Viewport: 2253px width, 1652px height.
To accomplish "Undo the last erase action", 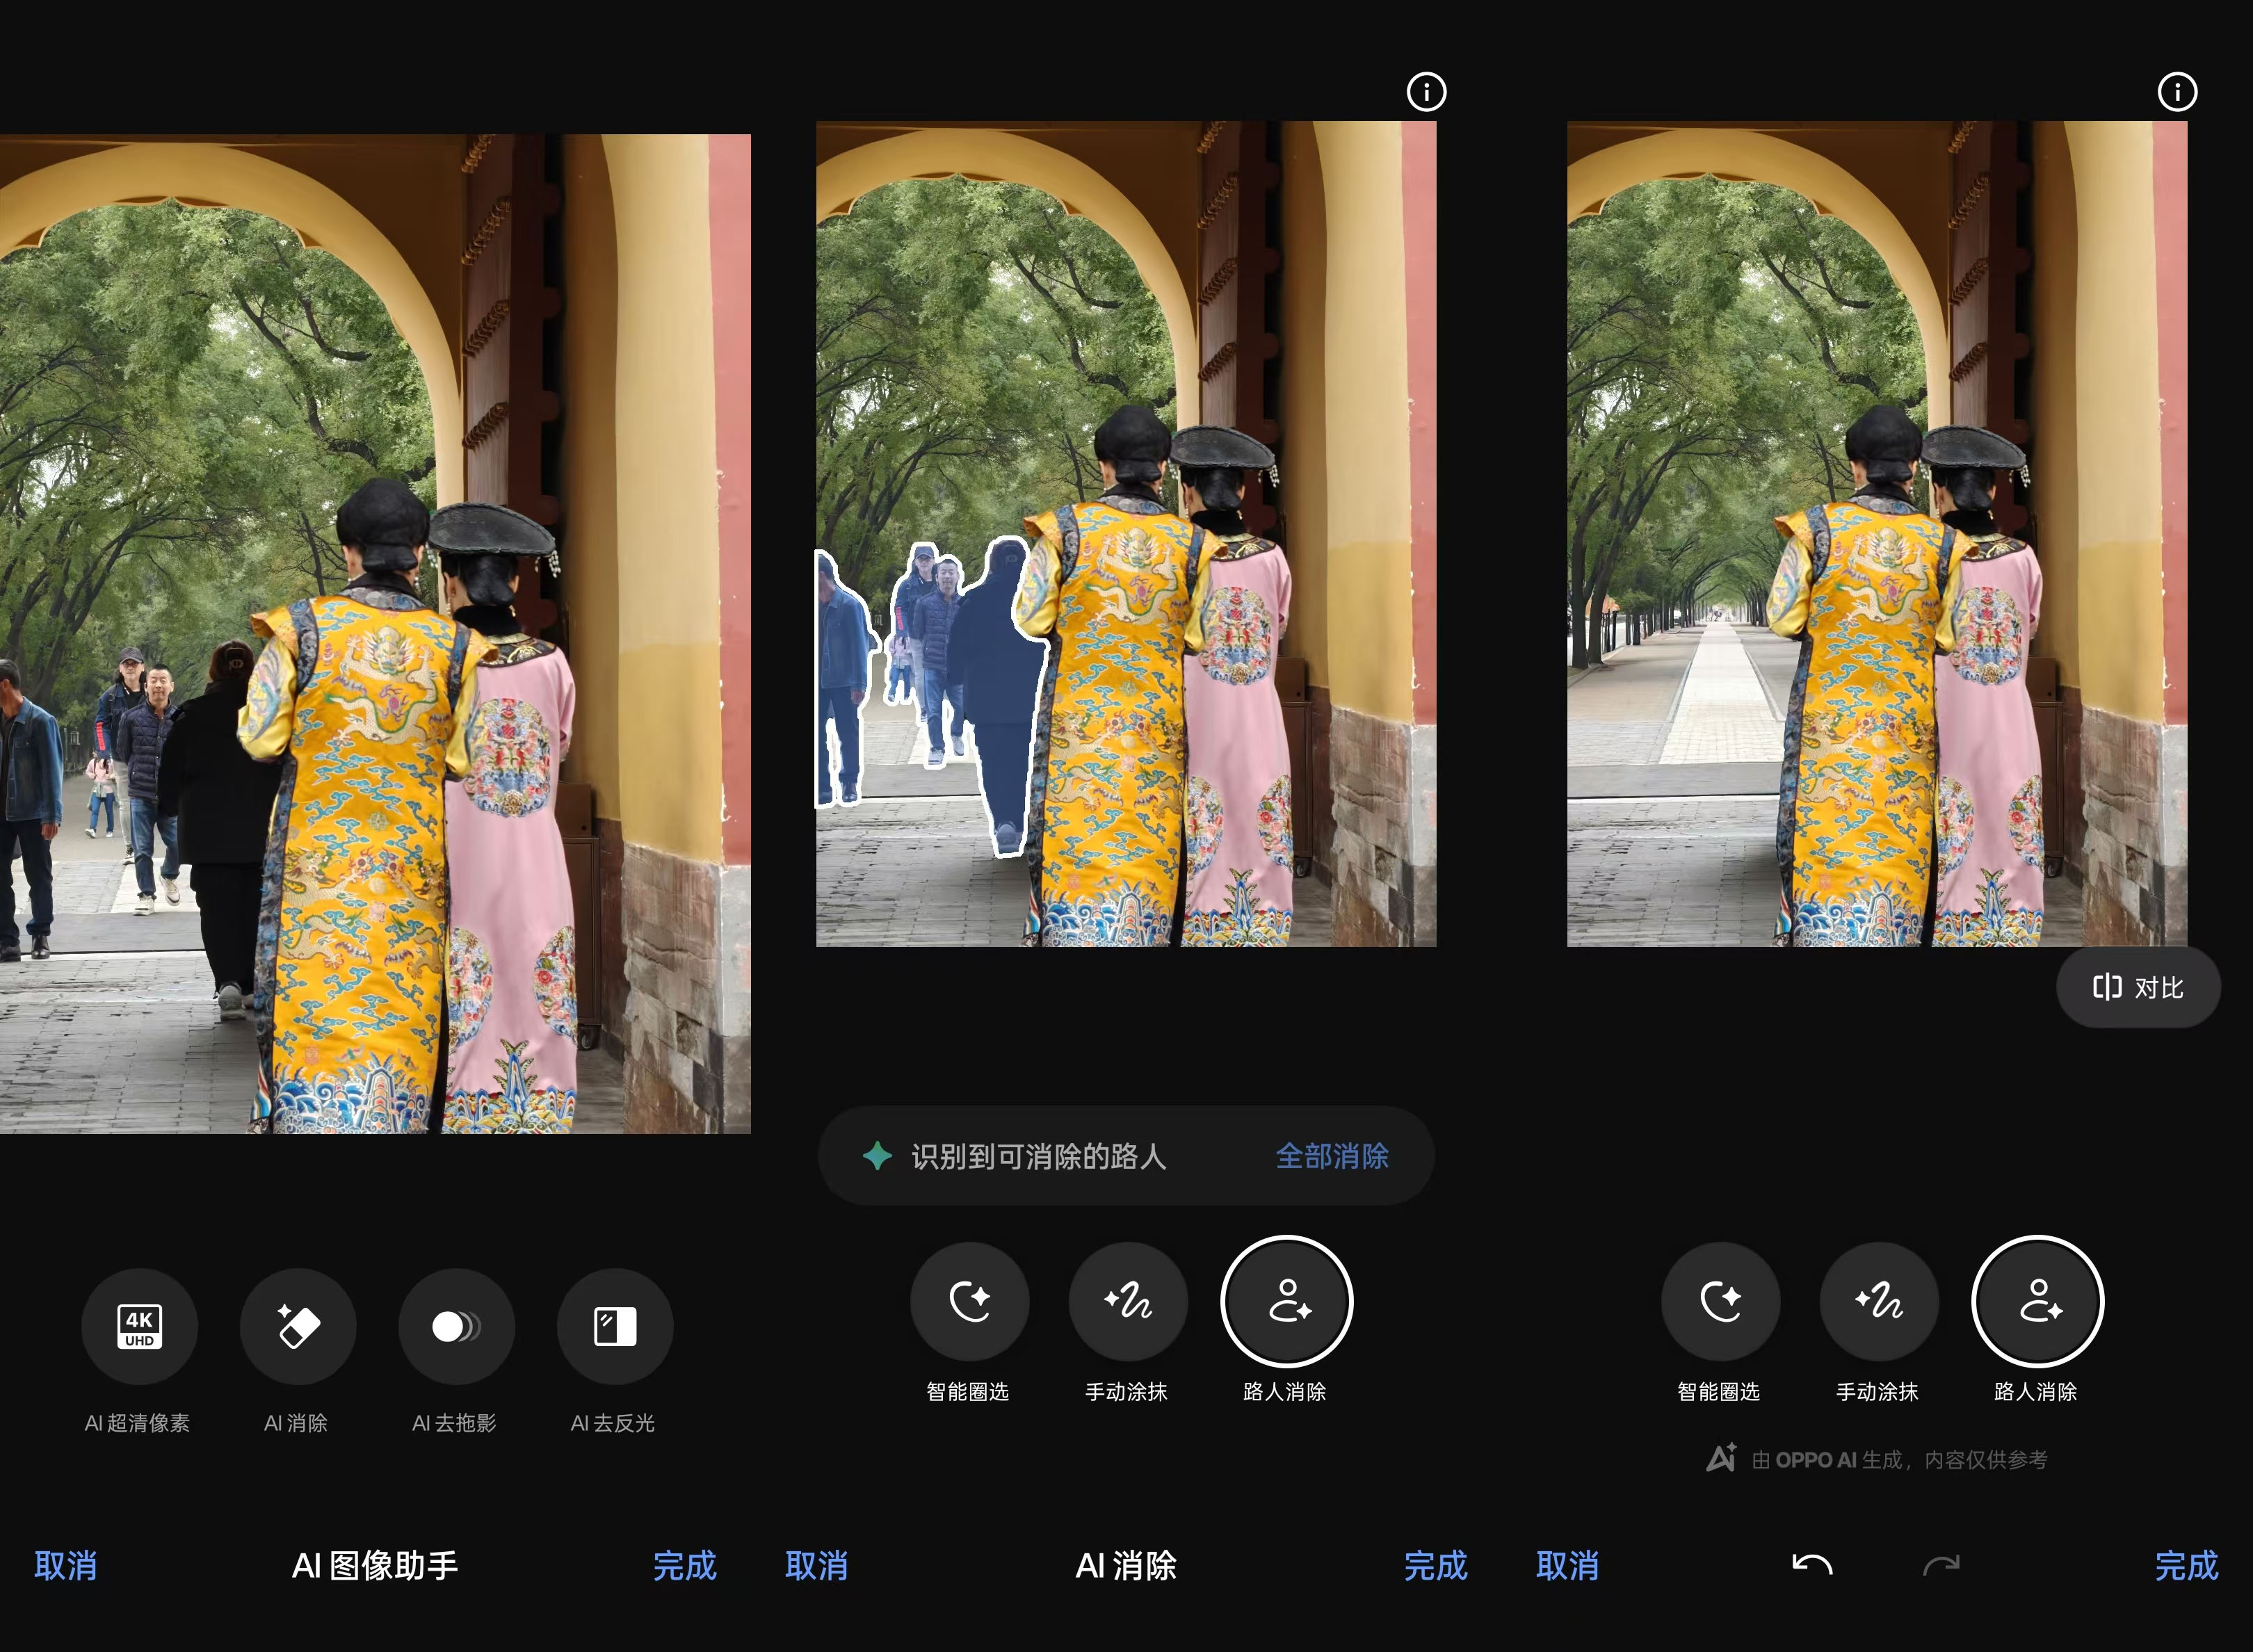I will [1812, 1565].
